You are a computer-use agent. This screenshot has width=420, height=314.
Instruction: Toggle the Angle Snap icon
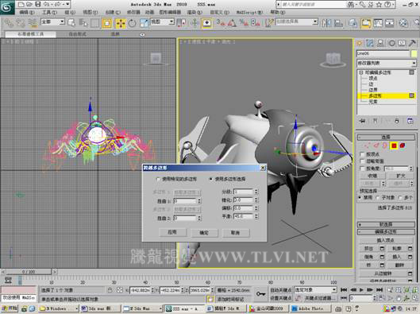[233, 23]
